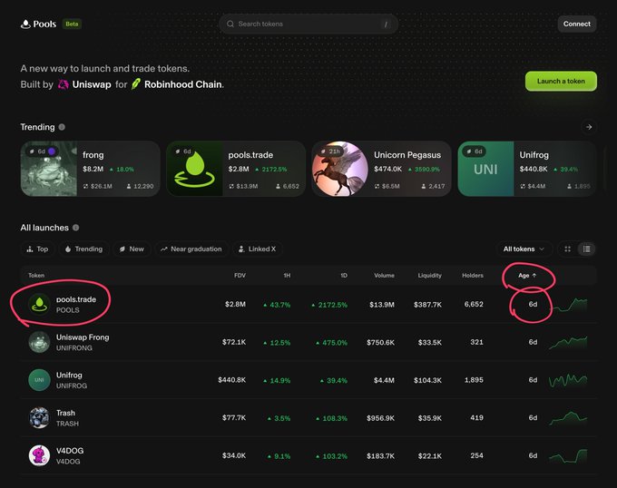Open the pools.trade trending card image
The image size is (617, 488).
pyautogui.click(x=195, y=169)
